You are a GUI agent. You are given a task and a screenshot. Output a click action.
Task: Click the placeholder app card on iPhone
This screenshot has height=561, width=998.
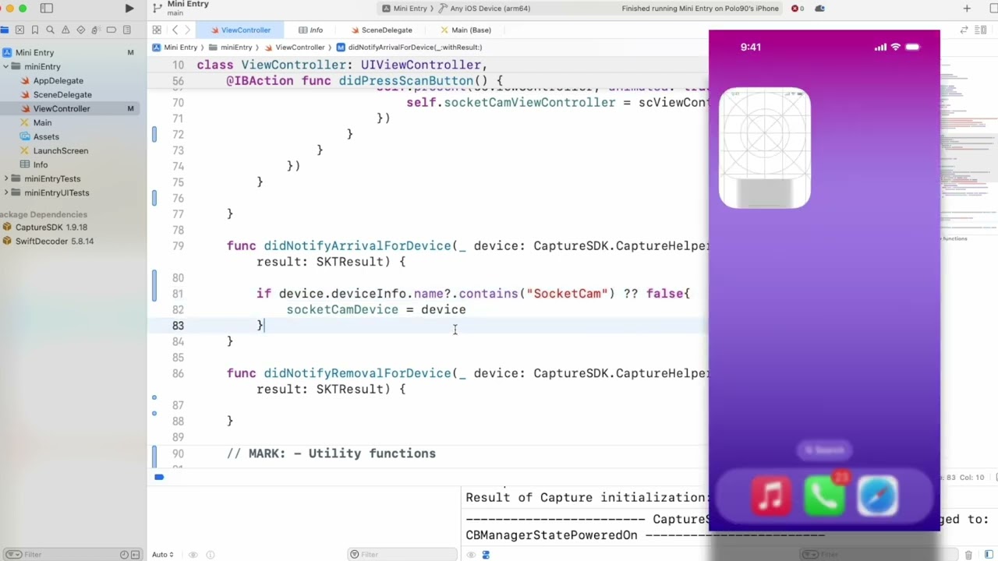click(765, 148)
